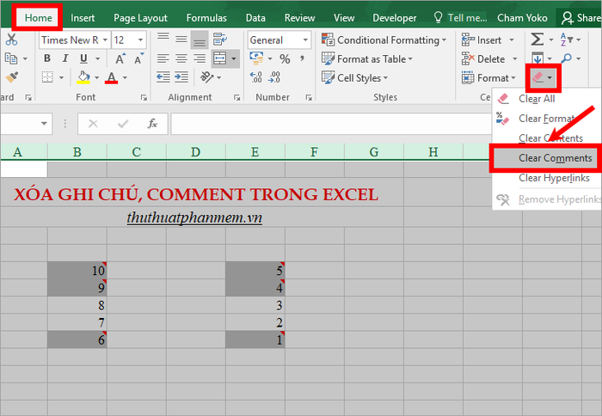Open the thuthuatphanmem.vn link
The width and height of the screenshot is (602, 416).
coord(194,218)
